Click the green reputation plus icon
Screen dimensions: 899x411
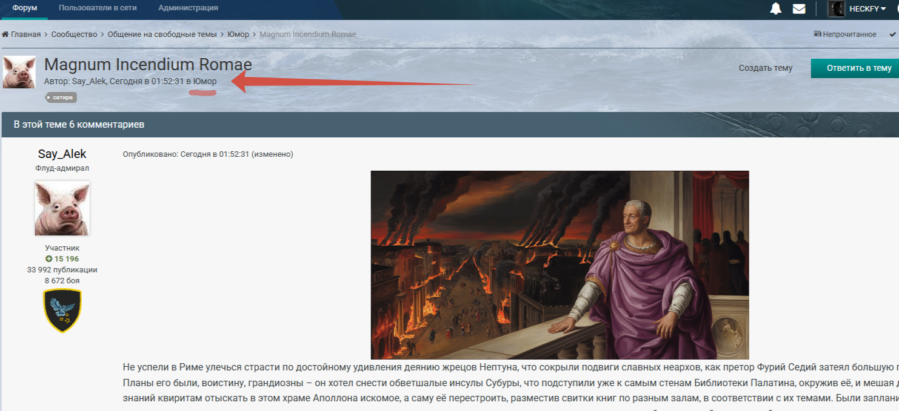point(49,259)
